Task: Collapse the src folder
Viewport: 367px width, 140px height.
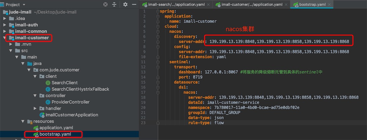Action: 11,51
